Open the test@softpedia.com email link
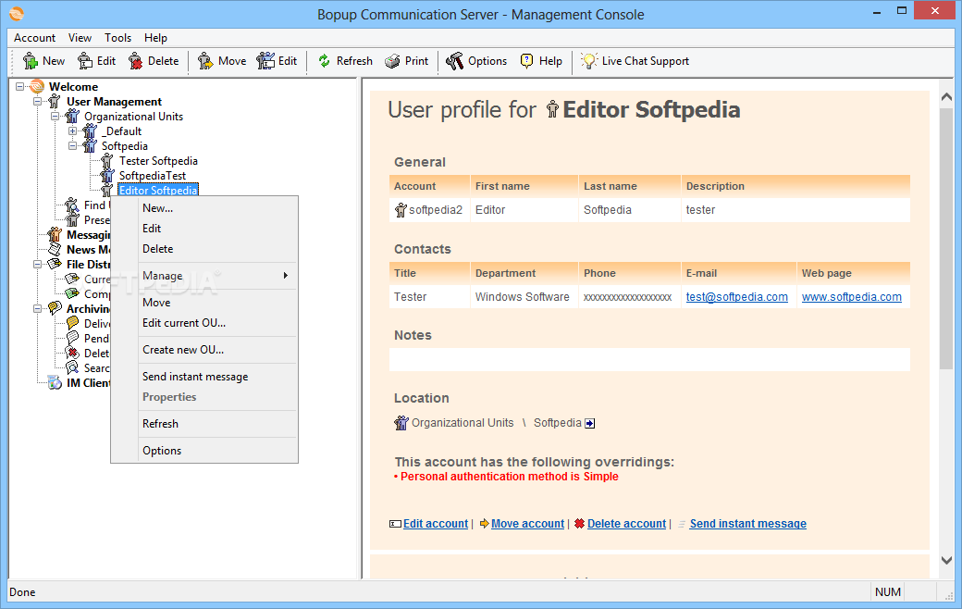 pos(737,297)
